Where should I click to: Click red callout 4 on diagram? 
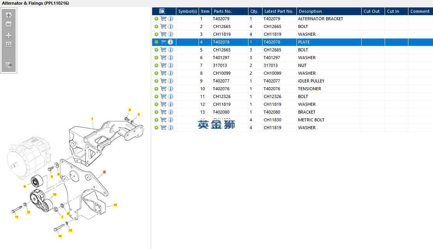(x=104, y=172)
